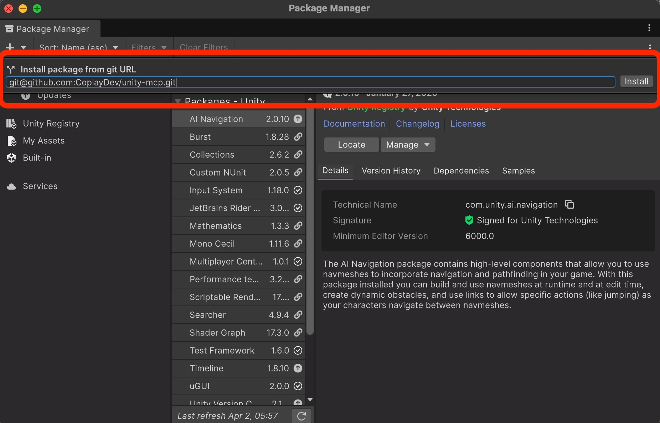Click the Collections dependency link icon
Screen dimensions: 660x423
pyautogui.click(x=298, y=155)
